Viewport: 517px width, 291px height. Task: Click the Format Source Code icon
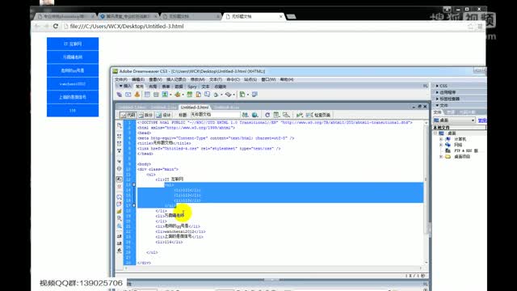120,251
